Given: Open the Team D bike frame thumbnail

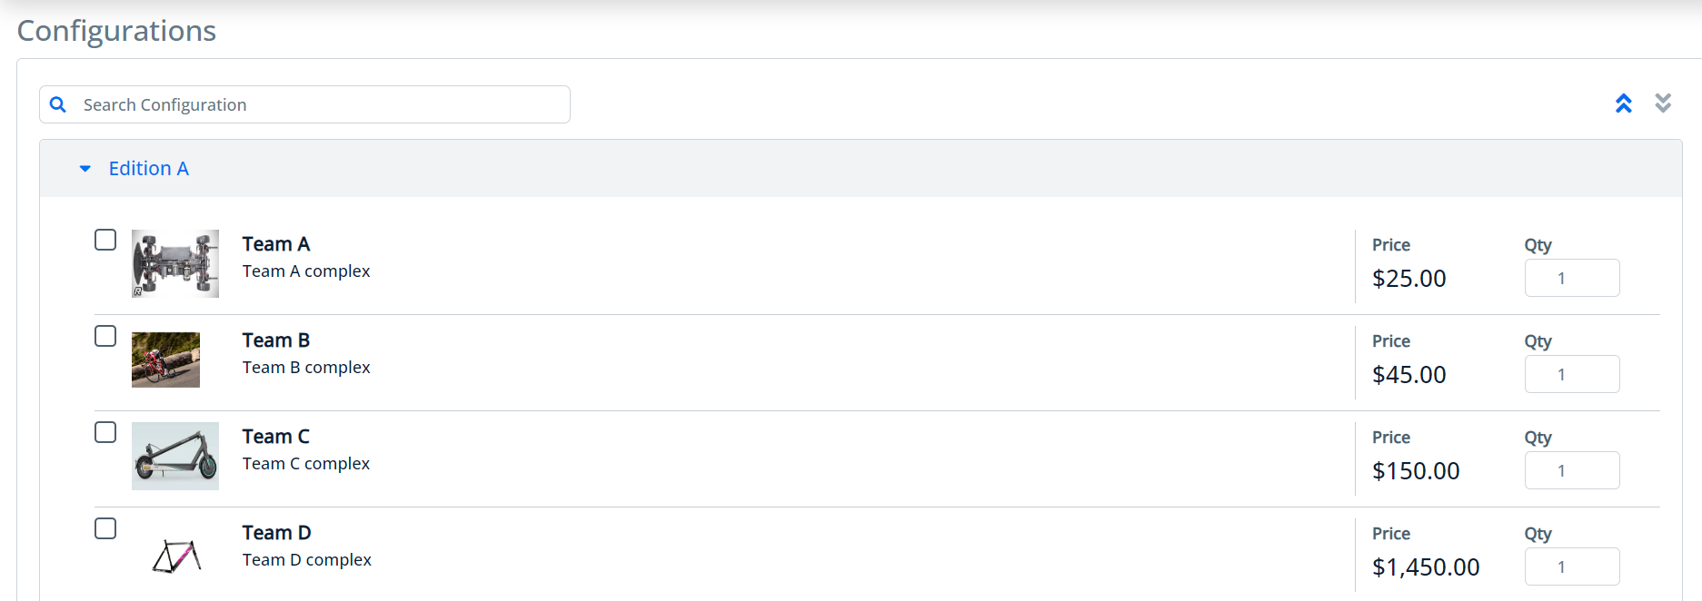Looking at the screenshot, I should tap(176, 556).
